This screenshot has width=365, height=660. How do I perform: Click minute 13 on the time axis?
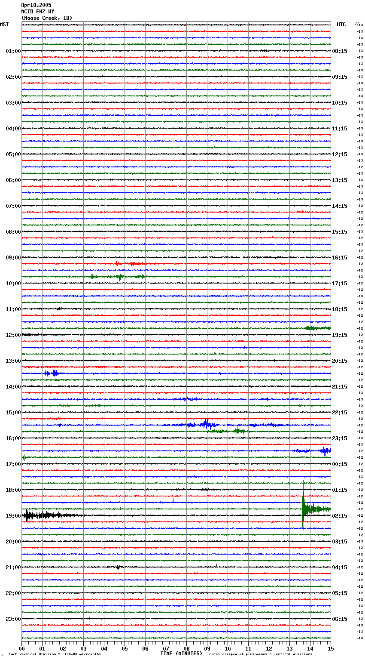pyautogui.click(x=290, y=648)
